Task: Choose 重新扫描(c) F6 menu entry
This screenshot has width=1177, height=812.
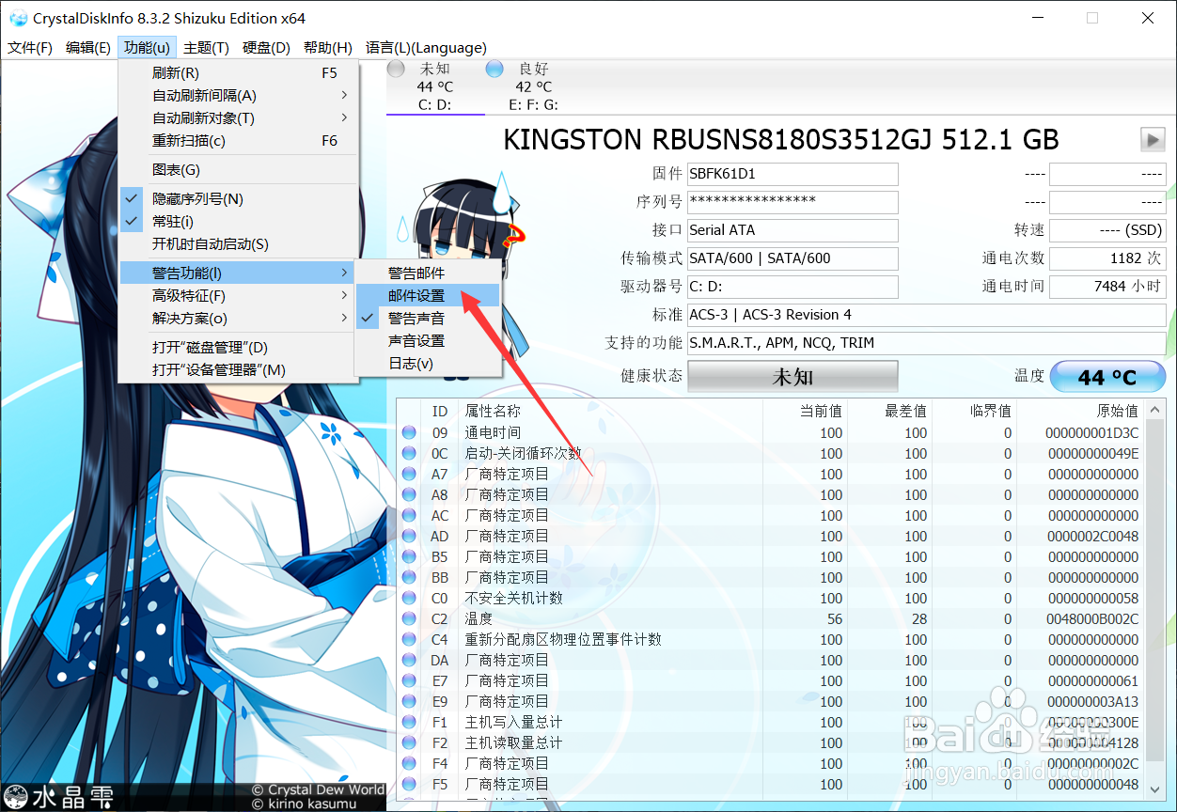Action: point(239,141)
